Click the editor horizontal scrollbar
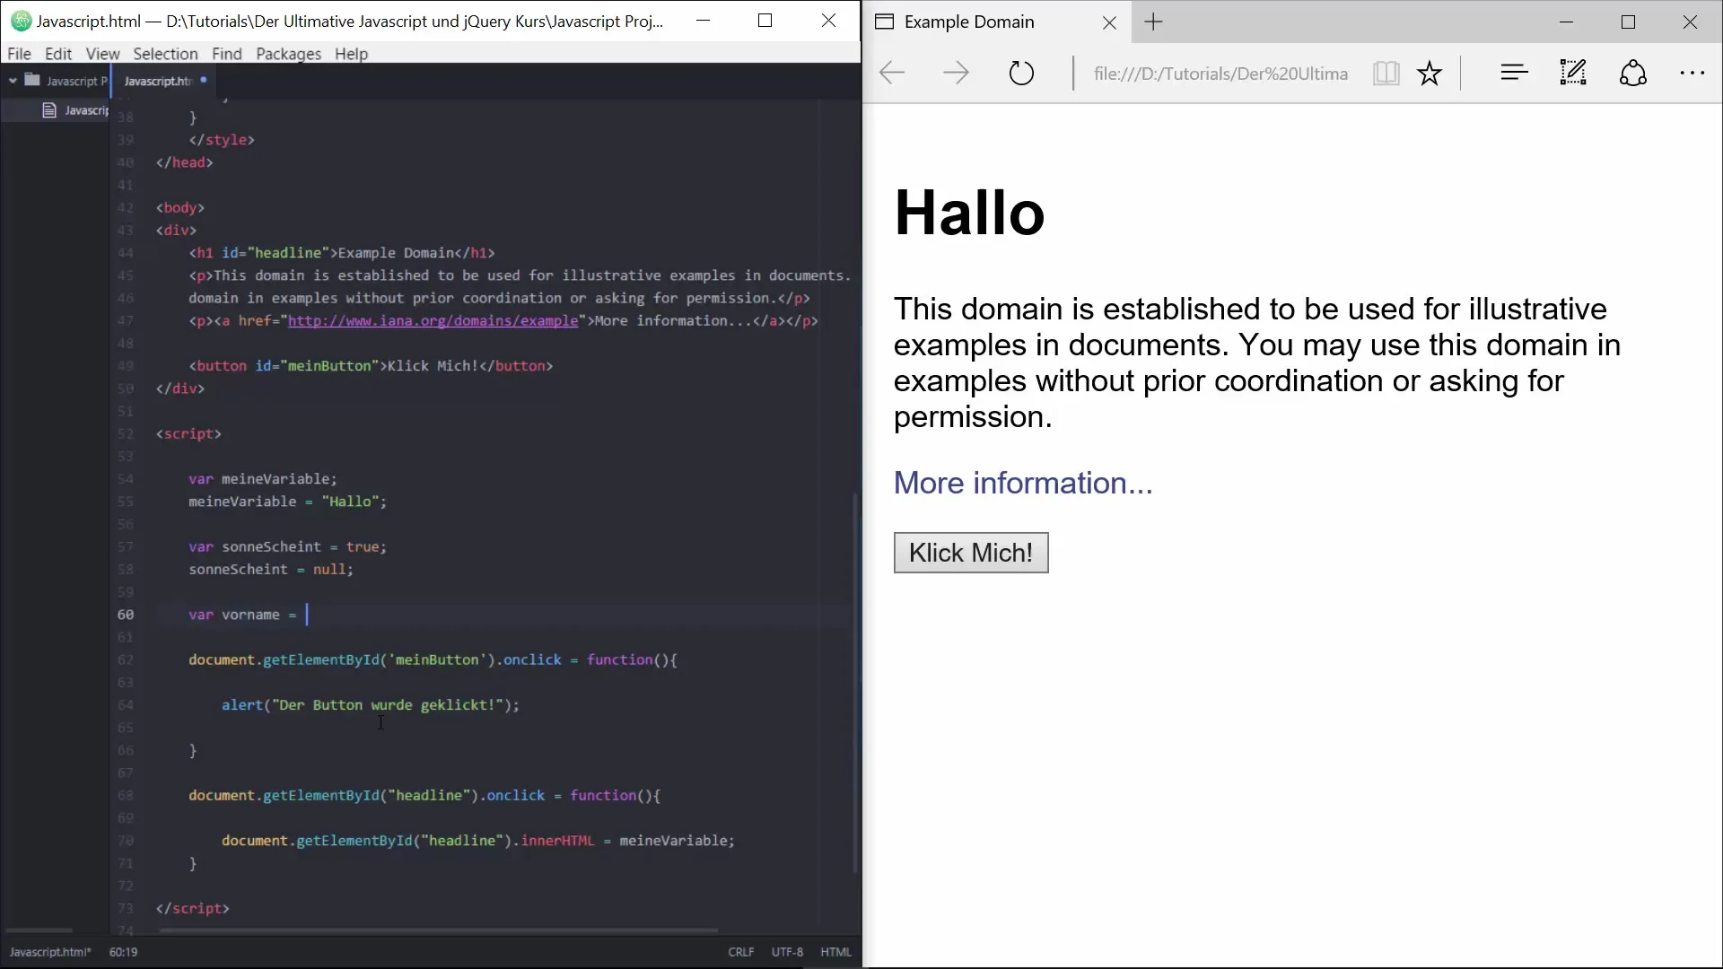The height and width of the screenshot is (969, 1723). coord(437,930)
